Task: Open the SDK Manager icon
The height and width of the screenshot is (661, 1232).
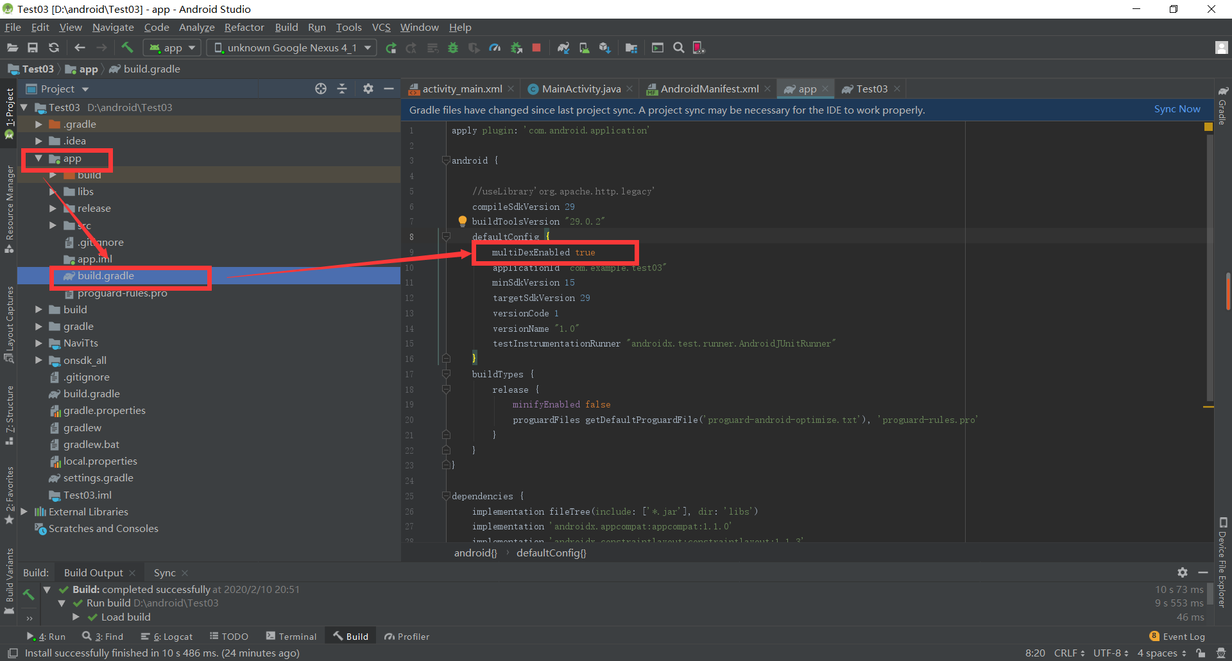Action: (x=604, y=47)
